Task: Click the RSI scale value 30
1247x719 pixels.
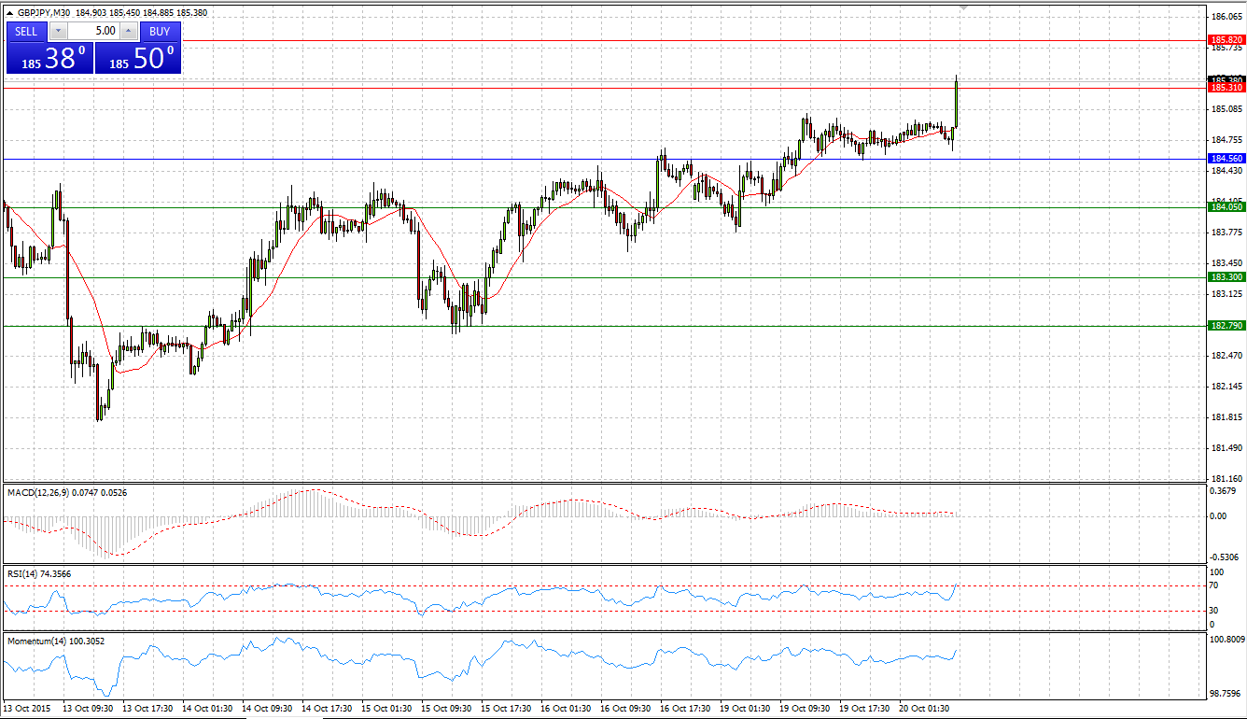Action: click(x=1214, y=611)
